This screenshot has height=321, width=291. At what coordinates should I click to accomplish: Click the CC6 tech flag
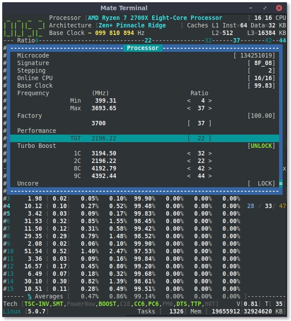coord(139,304)
